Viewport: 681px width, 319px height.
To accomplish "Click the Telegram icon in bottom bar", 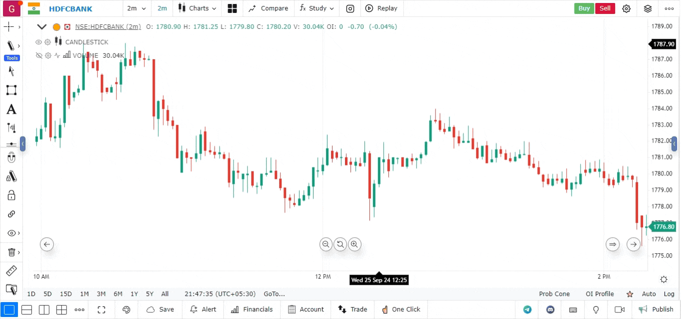I will pyautogui.click(x=527, y=310).
